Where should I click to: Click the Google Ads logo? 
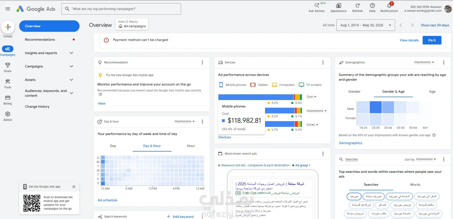click(x=36, y=9)
